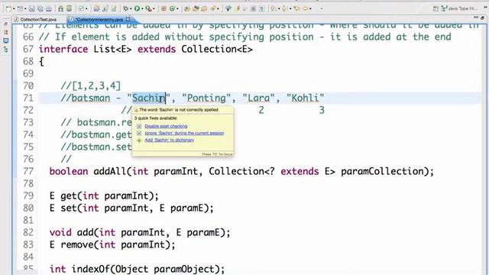Screen dimensions: 489x275
Task: Open the External Tools dropdown arrow
Action: 154,9
